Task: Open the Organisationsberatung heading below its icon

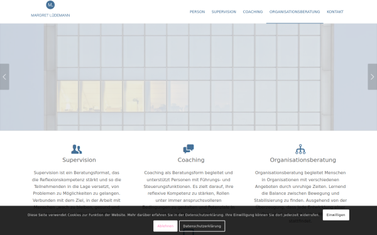Action: tap(303, 160)
